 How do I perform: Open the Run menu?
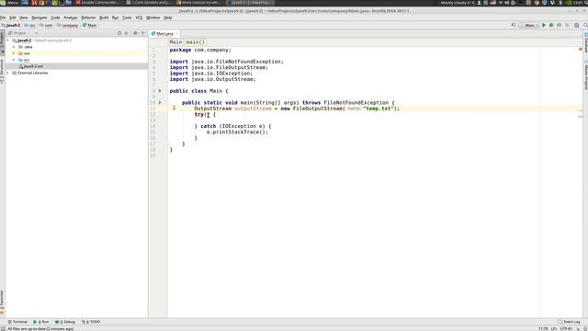click(116, 17)
